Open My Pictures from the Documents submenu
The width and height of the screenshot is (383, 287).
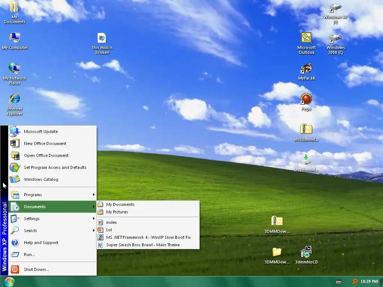(148, 212)
